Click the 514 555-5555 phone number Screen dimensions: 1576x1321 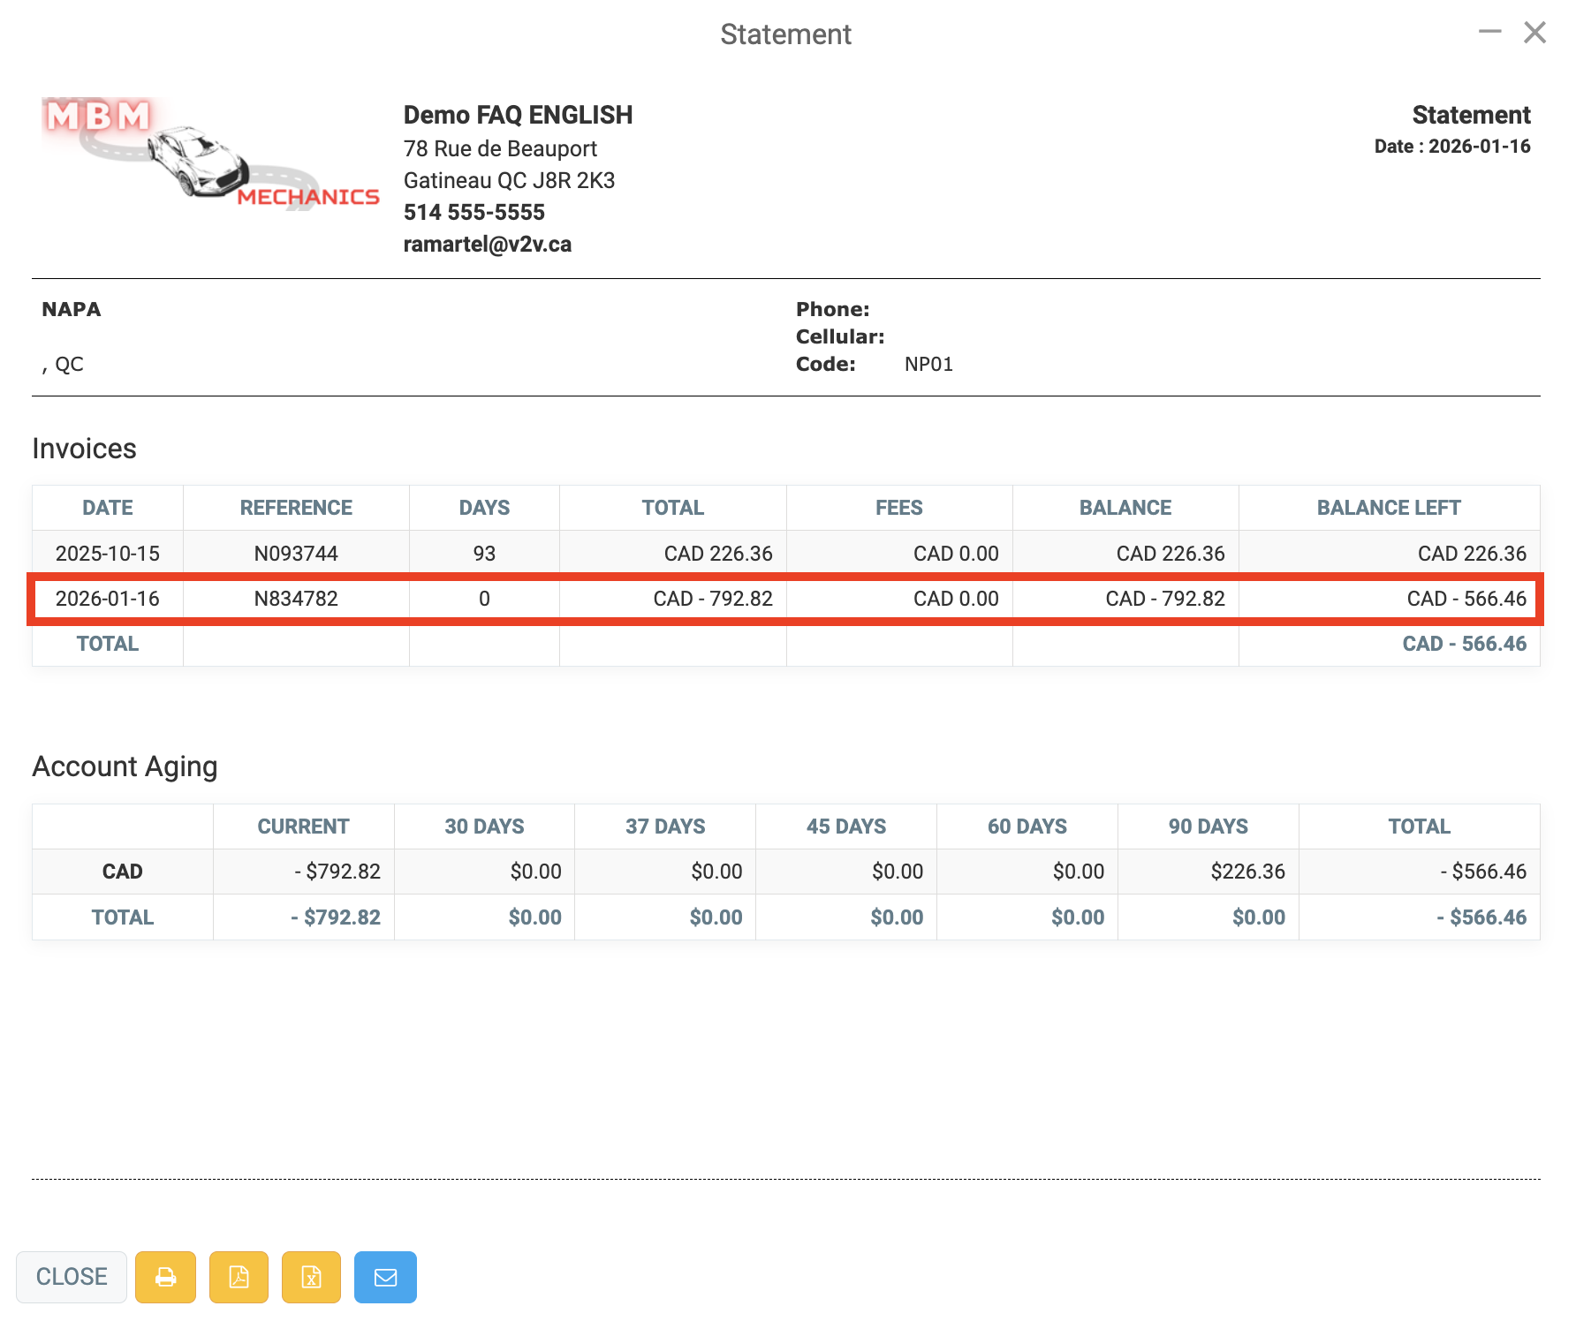(474, 213)
